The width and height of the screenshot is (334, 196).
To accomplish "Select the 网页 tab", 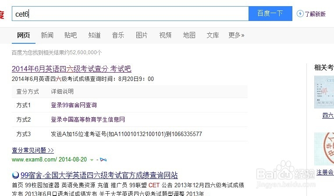I will (x=23, y=35).
